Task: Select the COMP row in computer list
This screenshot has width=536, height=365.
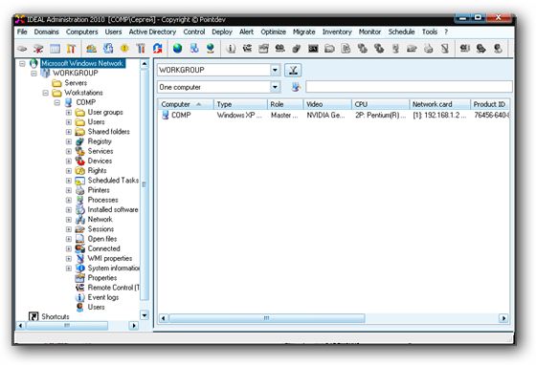Action: (x=334, y=116)
